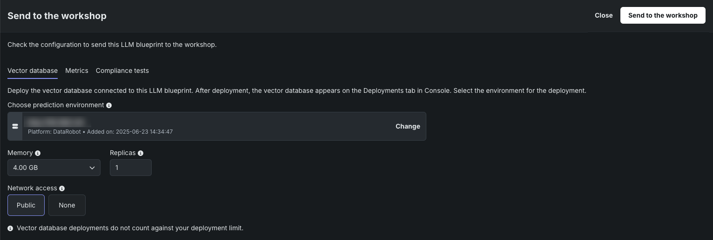Click the white Send to the workshop button
This screenshot has height=240, width=713.
tap(663, 15)
